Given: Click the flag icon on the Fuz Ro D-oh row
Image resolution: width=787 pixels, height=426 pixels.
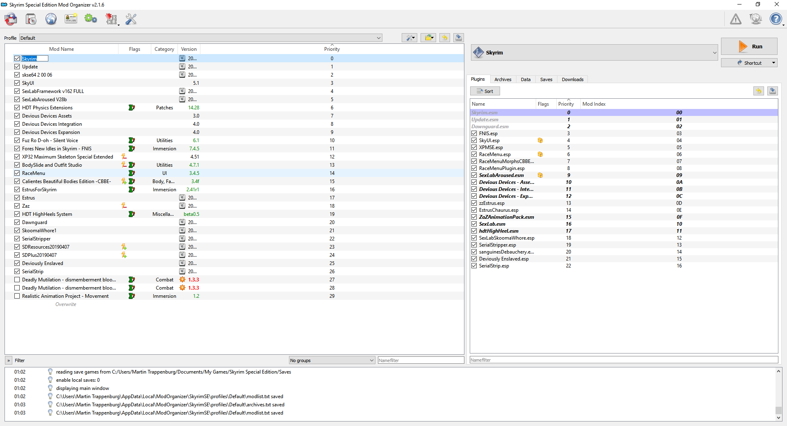Looking at the screenshot, I should coord(132,140).
